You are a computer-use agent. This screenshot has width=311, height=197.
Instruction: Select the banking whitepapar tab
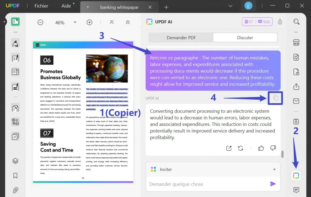point(119,7)
